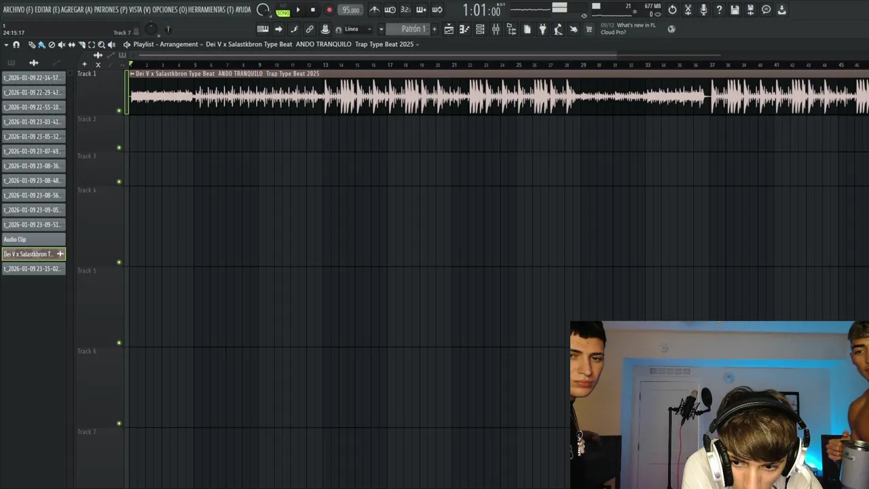Toggle the 3-2-1 countdown before recording

point(405,10)
